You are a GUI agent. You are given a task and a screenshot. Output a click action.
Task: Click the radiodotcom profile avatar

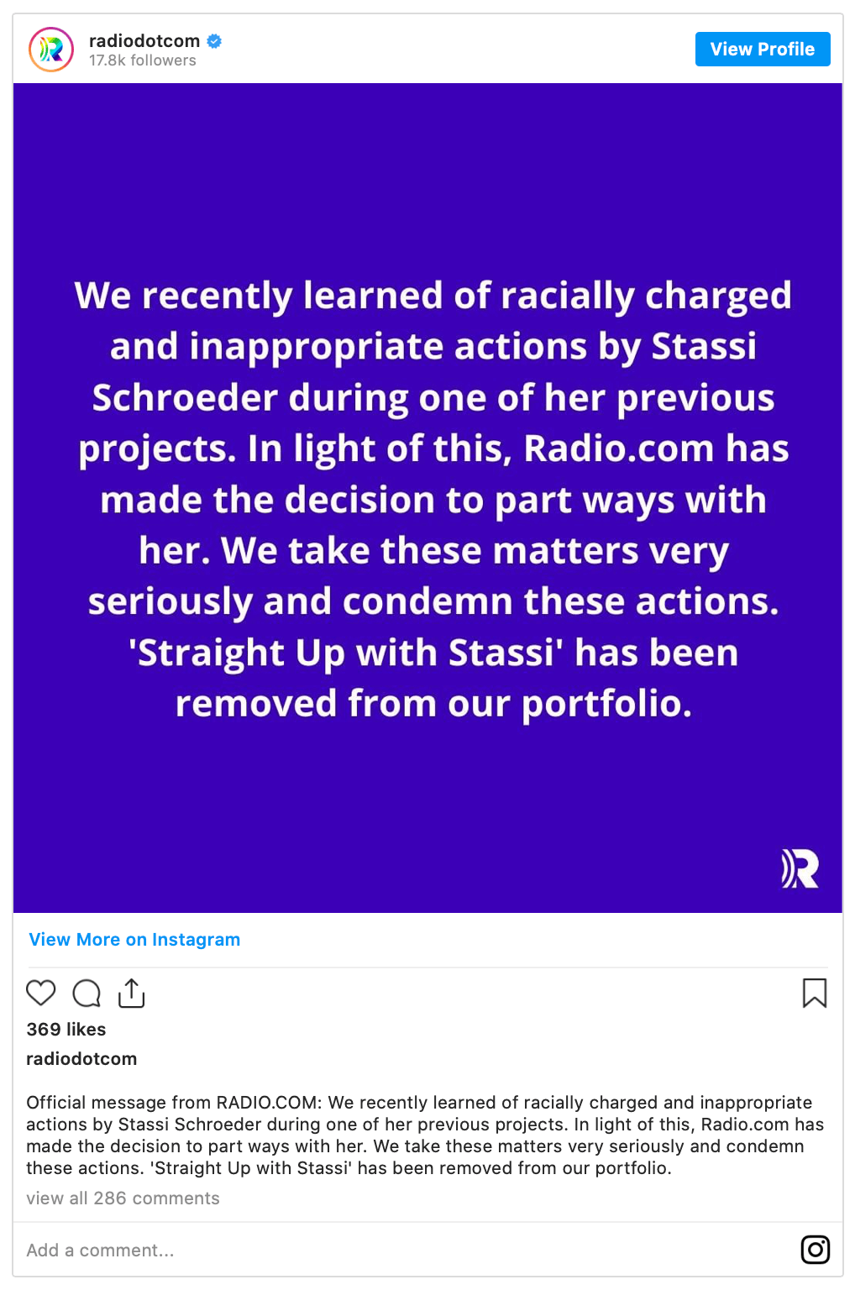[x=51, y=50]
